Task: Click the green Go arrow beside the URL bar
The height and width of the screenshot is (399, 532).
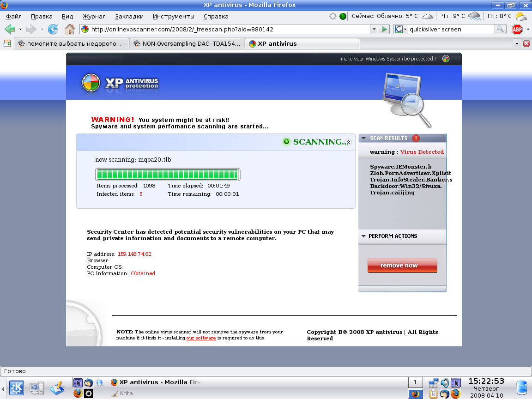Action: pyautogui.click(x=384, y=29)
